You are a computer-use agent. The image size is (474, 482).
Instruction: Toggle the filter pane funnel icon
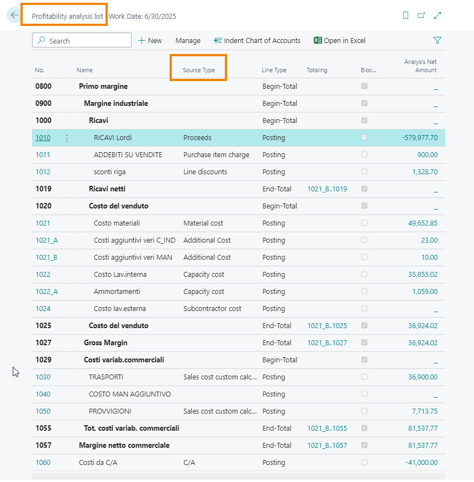coord(438,40)
